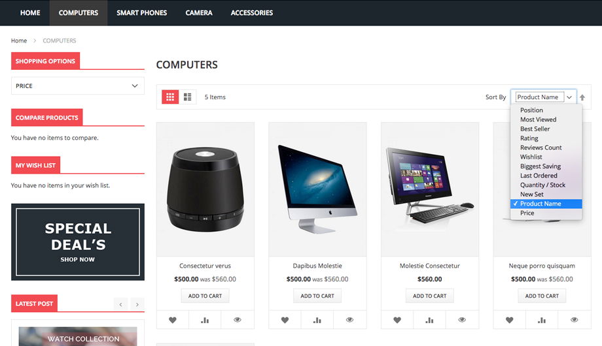Show previous latest post arrow
602x346 pixels.
(120, 304)
